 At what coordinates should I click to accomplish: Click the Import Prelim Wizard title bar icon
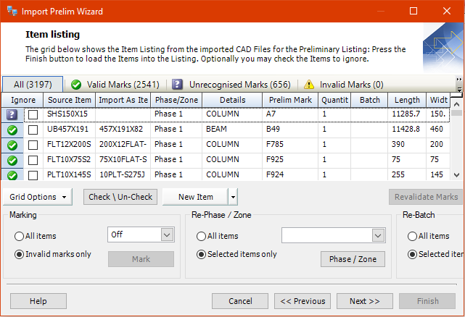pos(12,12)
